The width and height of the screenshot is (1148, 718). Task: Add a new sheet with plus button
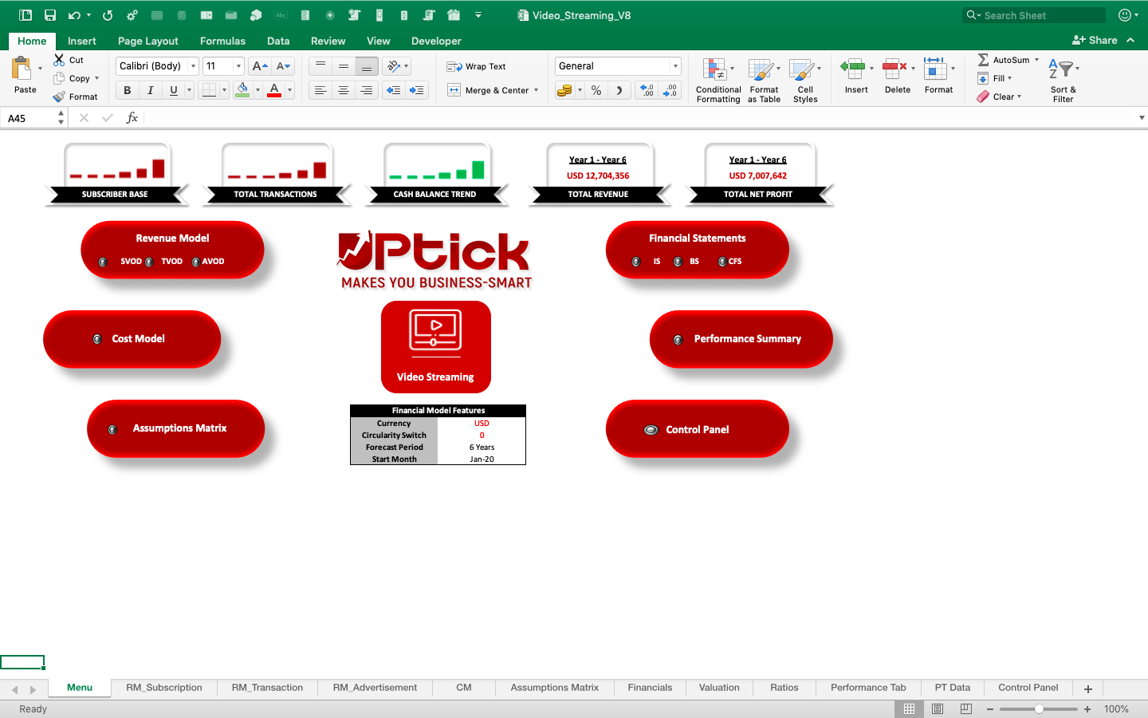coord(1087,688)
